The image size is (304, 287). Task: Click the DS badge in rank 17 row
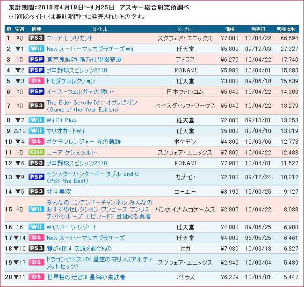click(x=36, y=238)
